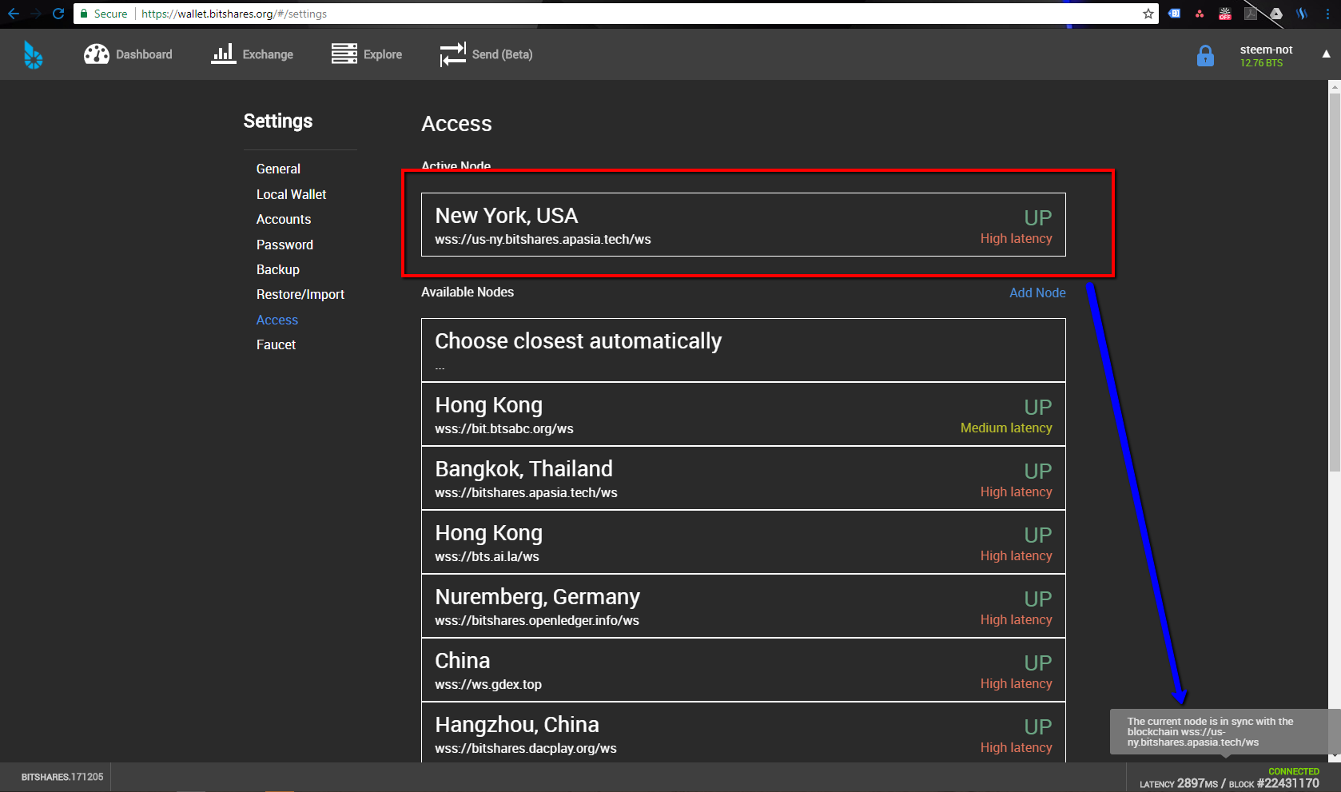1341x792 pixels.
Task: Click the BITSHARES.171205 version label
Action: coord(62,777)
